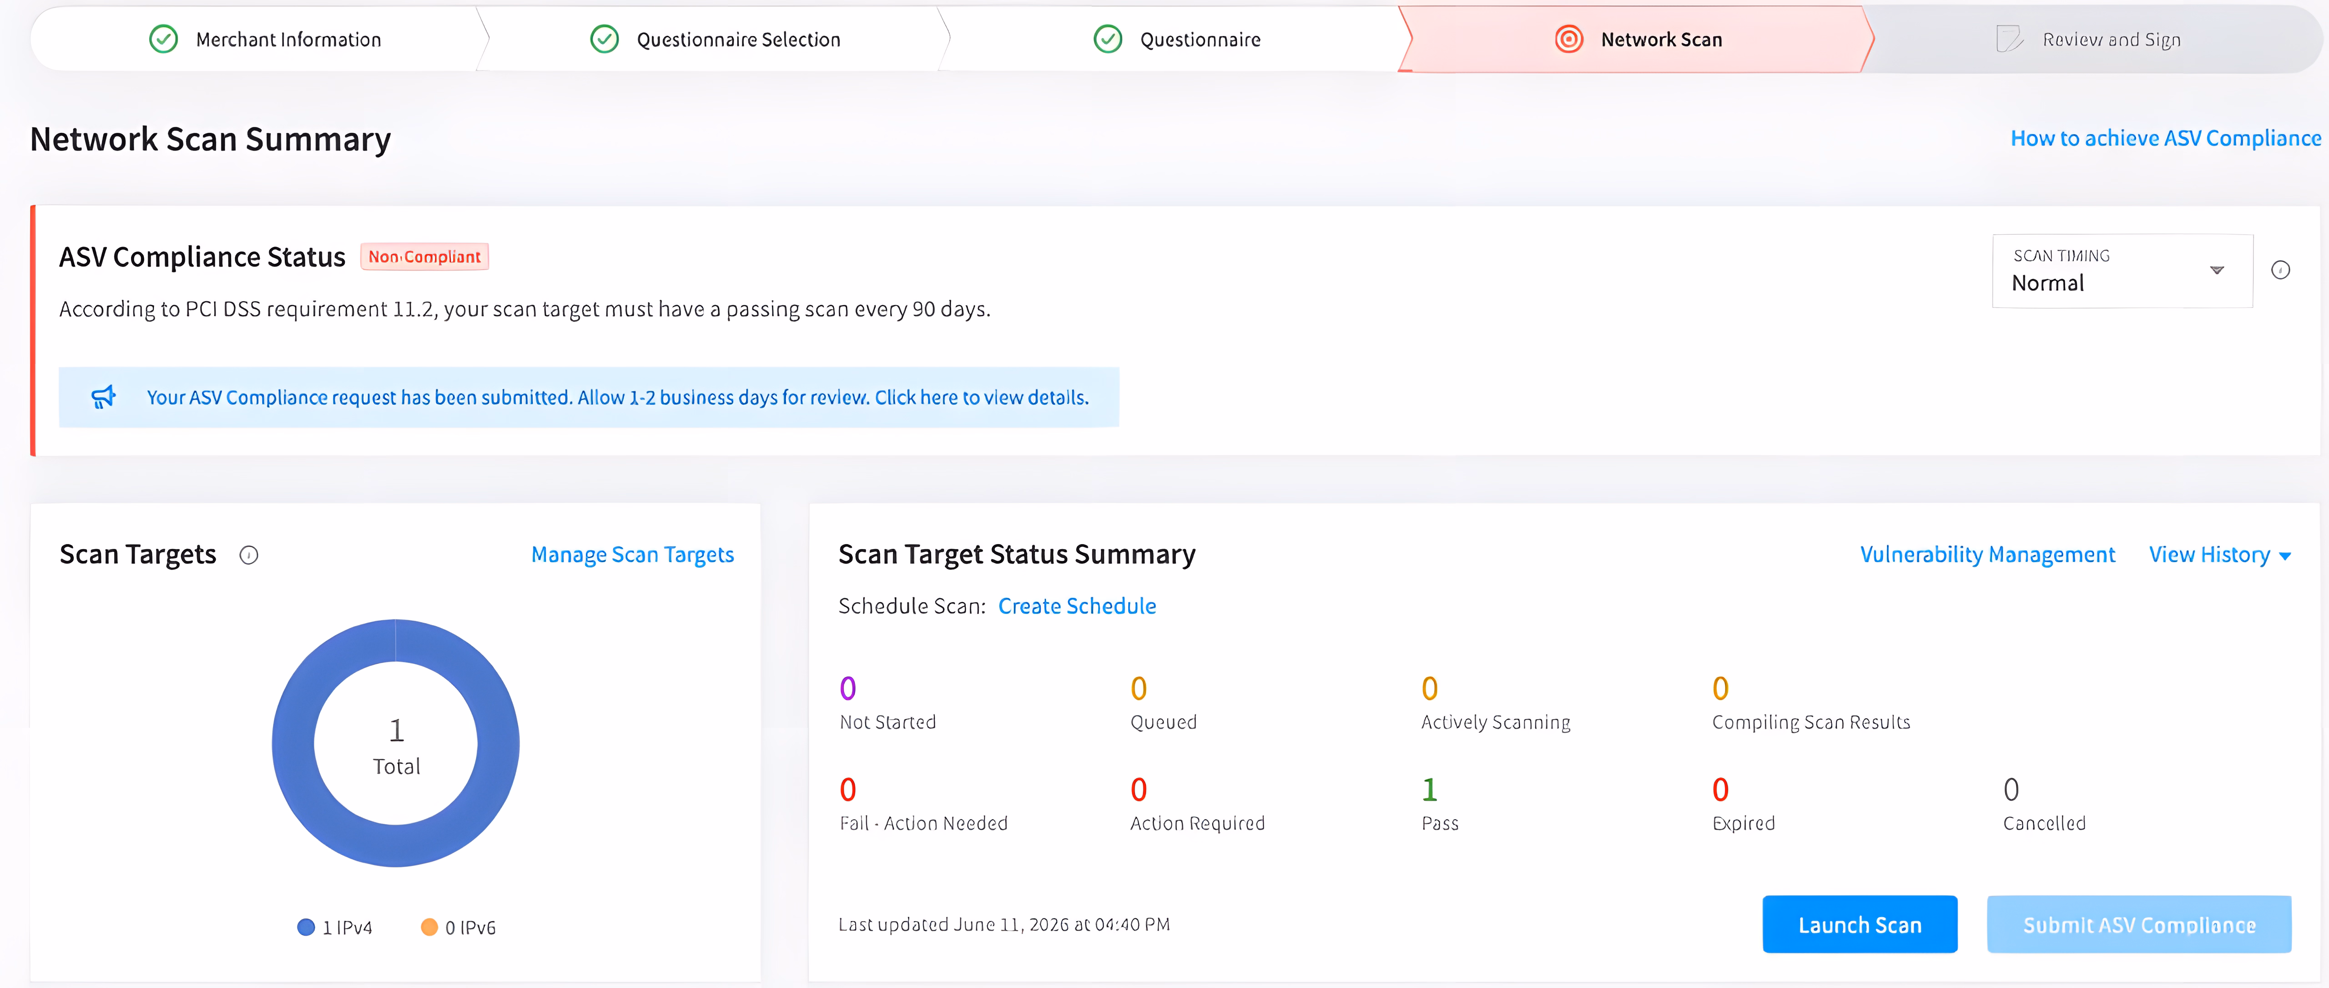The width and height of the screenshot is (2329, 988).
Task: Go to Review and Sign step
Action: click(2093, 40)
